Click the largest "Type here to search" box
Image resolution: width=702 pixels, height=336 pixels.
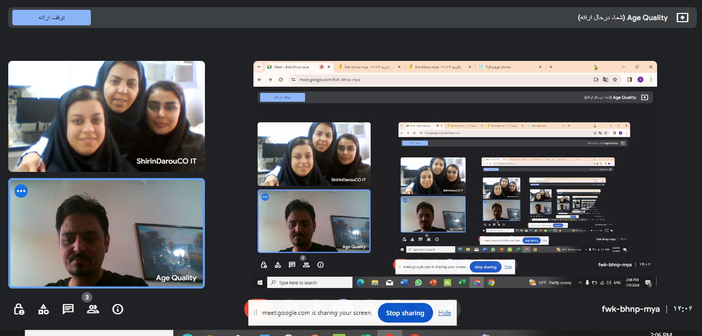[310, 283]
